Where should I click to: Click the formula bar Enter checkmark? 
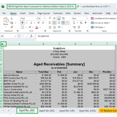[x=27, y=36]
